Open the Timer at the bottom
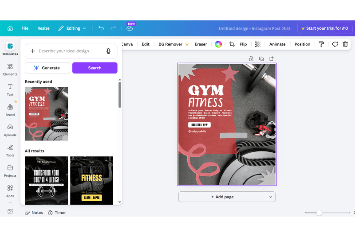Image resolution: width=355 pixels, height=236 pixels. click(57, 213)
